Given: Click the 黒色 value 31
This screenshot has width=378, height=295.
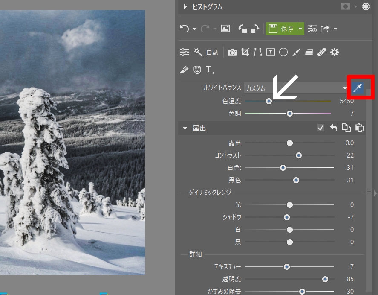Looking at the screenshot, I should 350,180.
